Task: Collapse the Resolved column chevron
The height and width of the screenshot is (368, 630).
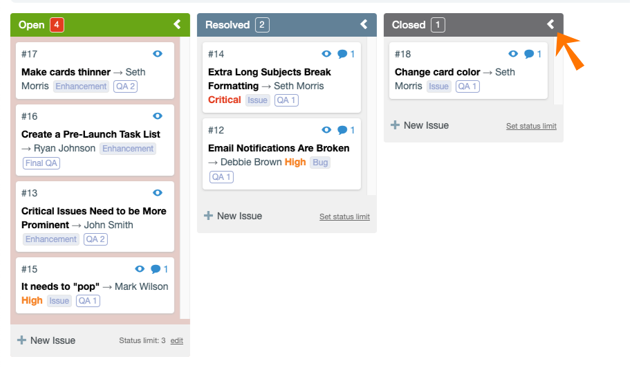Action: point(364,24)
